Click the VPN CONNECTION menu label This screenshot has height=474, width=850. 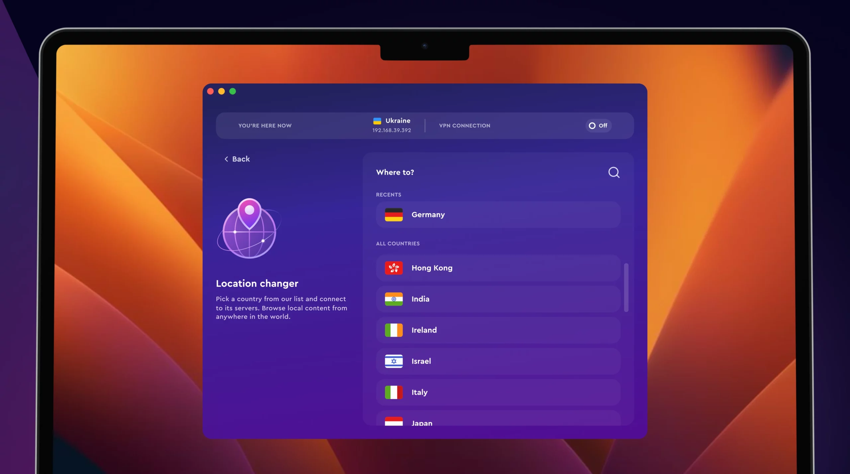click(464, 125)
